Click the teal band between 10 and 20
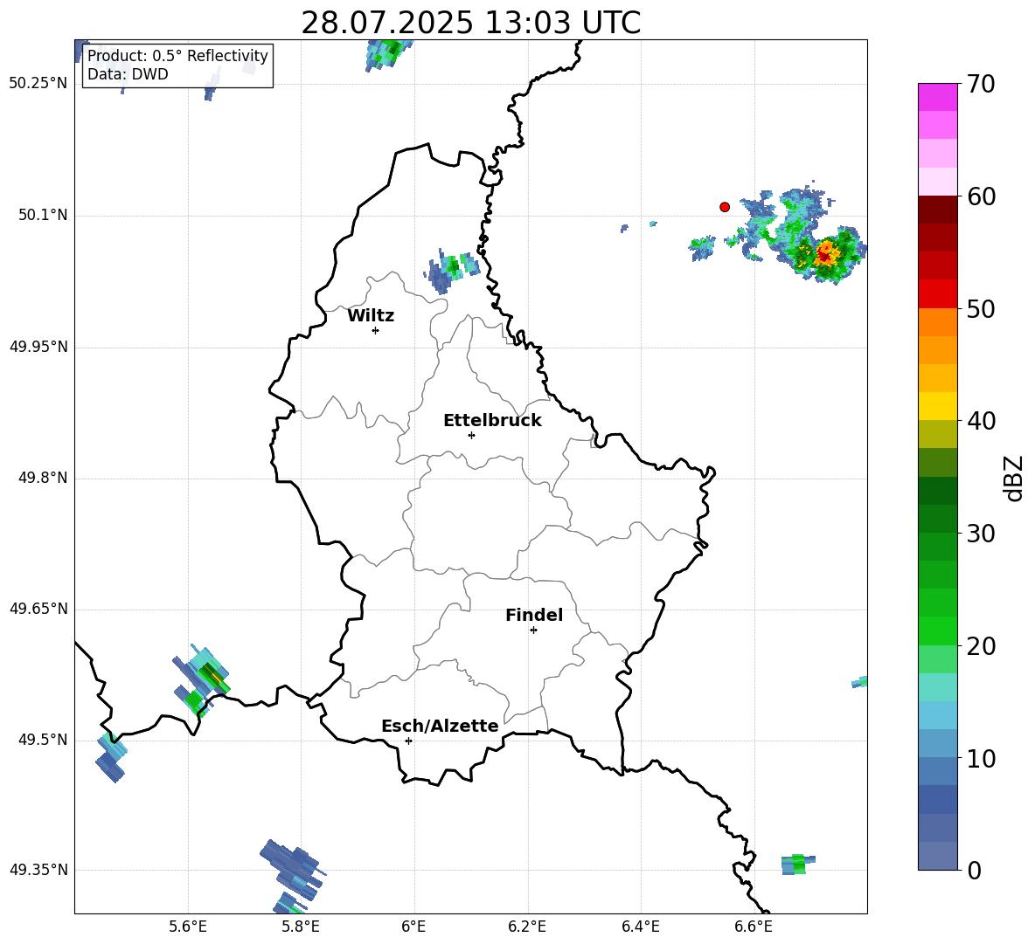The image size is (1035, 944). [937, 687]
